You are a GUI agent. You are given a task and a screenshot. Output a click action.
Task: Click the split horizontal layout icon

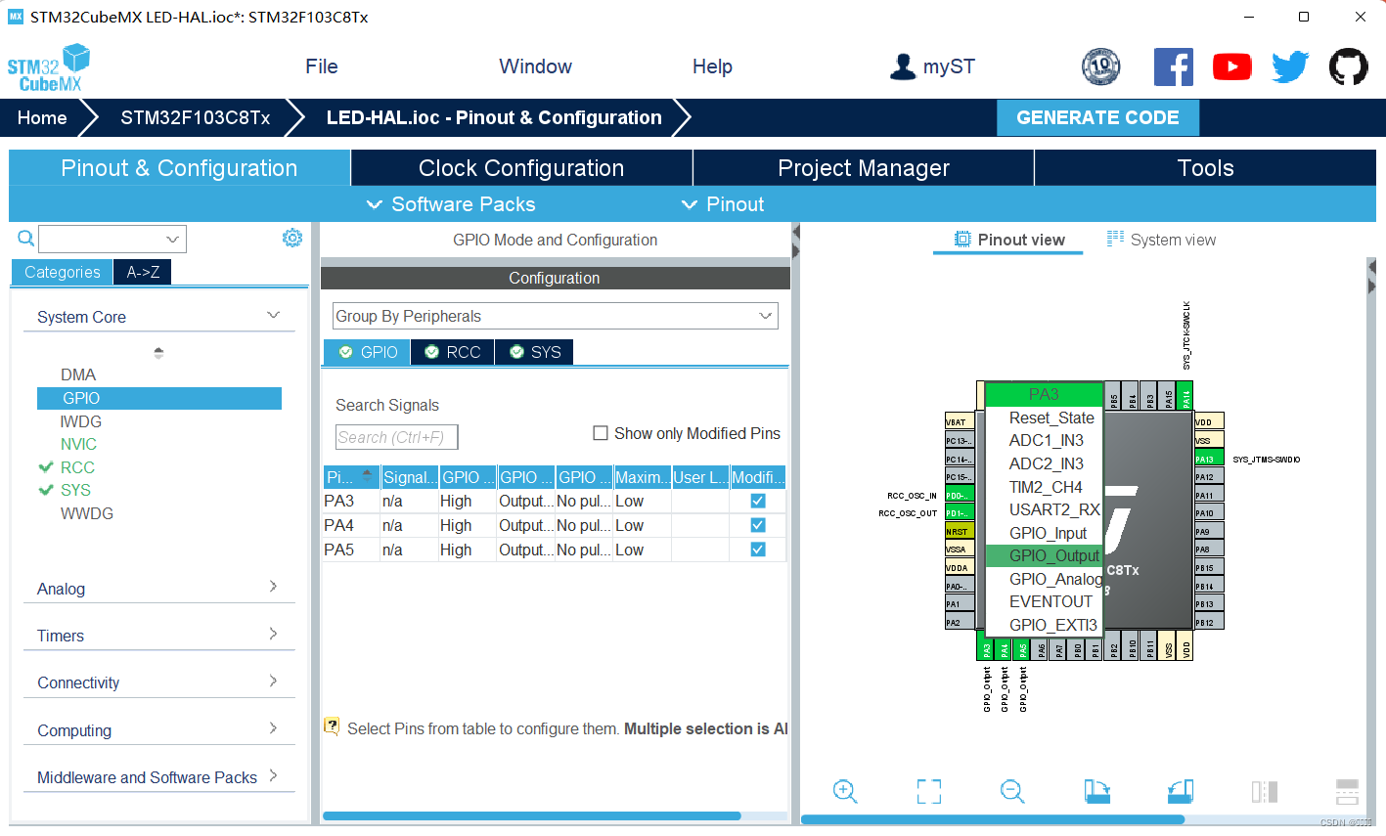pyautogui.click(x=1348, y=791)
